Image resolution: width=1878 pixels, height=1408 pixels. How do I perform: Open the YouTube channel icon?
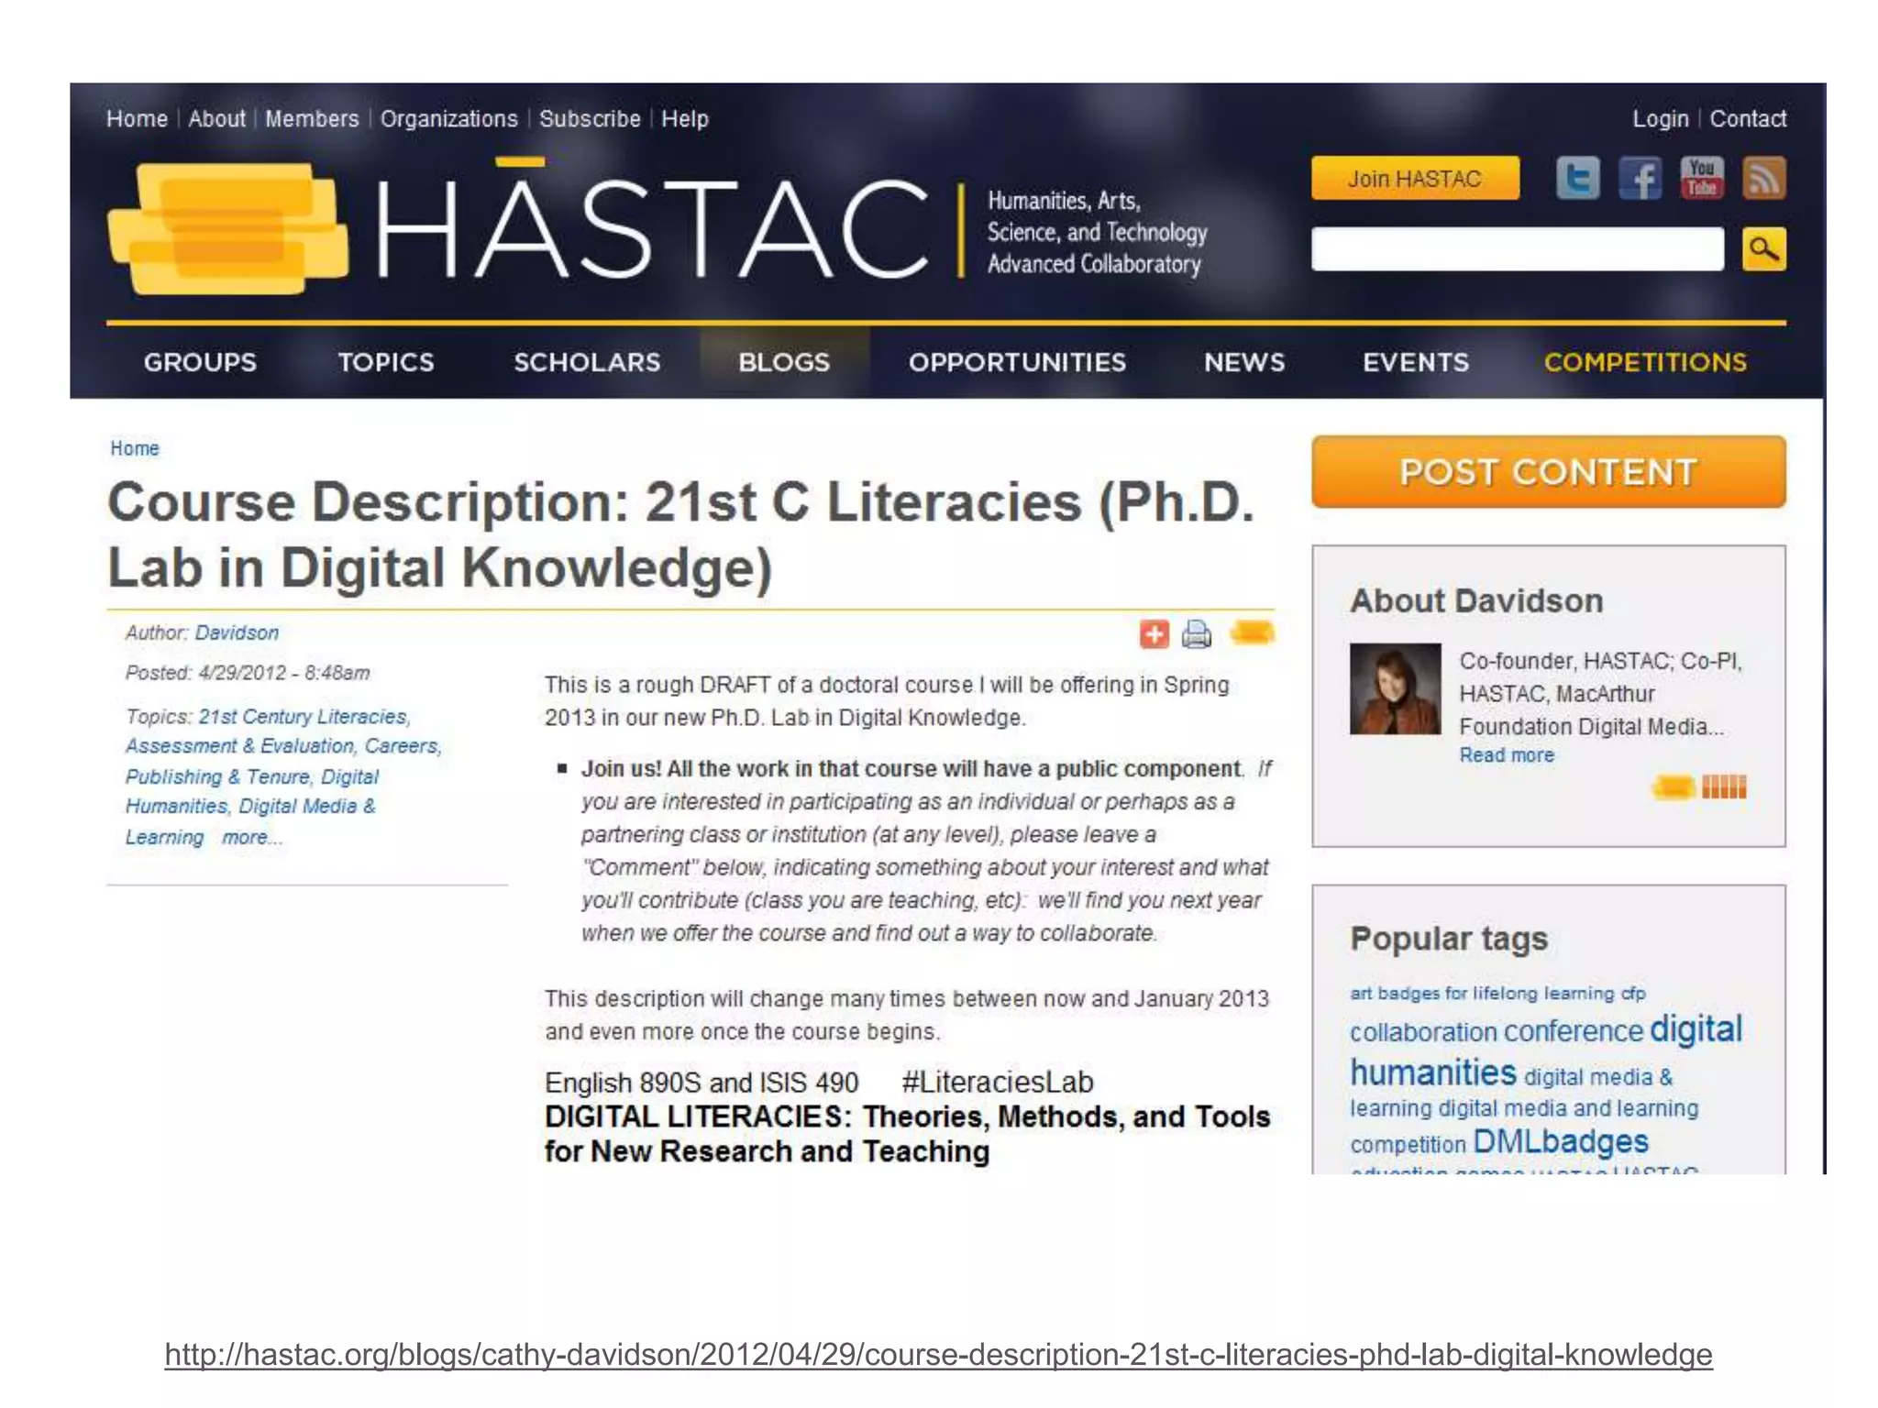1702,178
